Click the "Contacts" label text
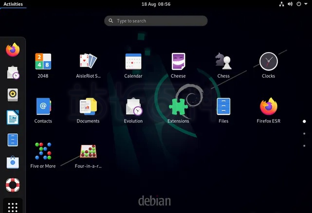 point(43,121)
